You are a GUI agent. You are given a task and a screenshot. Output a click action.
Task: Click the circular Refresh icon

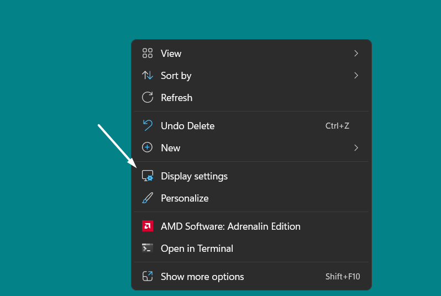(148, 98)
